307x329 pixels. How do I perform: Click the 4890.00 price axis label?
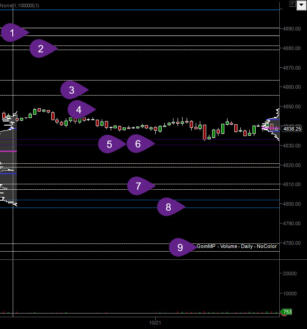(x=292, y=29)
